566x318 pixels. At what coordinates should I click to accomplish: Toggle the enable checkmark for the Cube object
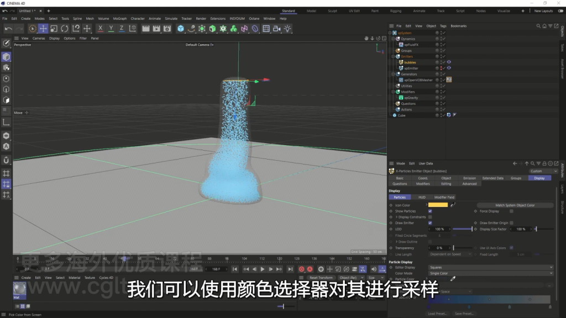point(444,115)
